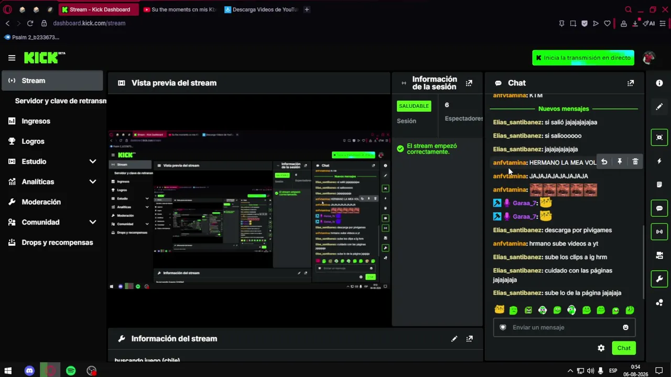Screen dimensions: 671x377
Task: Click the stream preview thumbnail
Action: (x=249, y=209)
